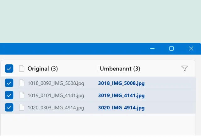
Task: Select the original name 1020_0303_IMG_4914.jpg
Action: 56,107
